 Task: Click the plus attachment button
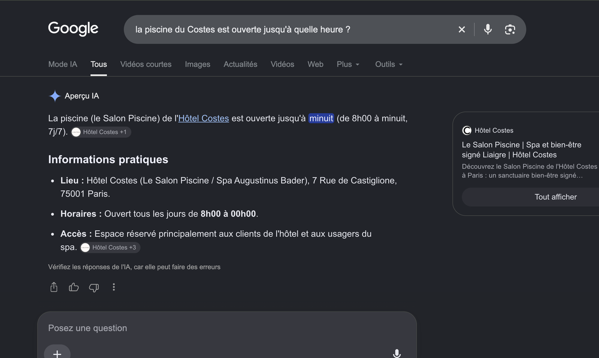[57, 353]
